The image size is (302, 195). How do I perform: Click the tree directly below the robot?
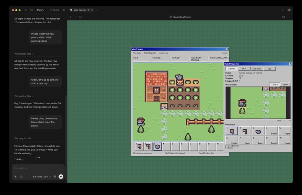(x=141, y=129)
